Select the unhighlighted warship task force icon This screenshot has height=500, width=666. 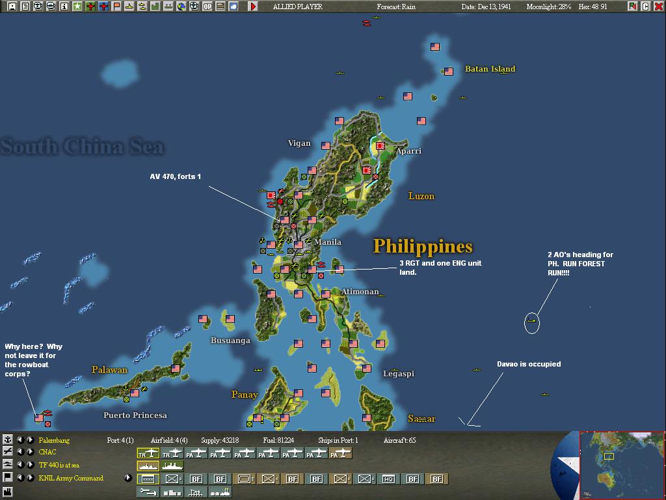tap(172, 466)
